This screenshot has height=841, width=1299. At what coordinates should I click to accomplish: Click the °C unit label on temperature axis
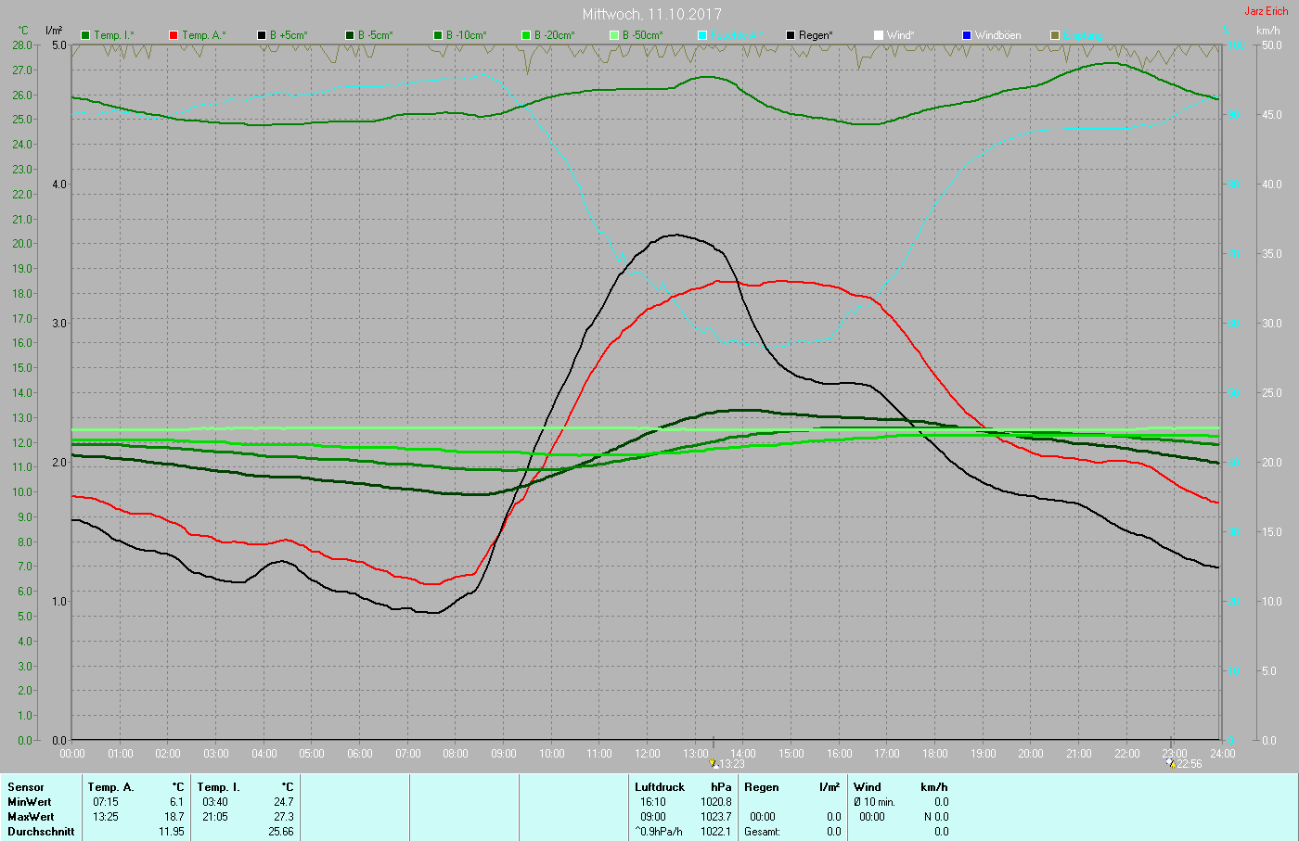pos(23,31)
